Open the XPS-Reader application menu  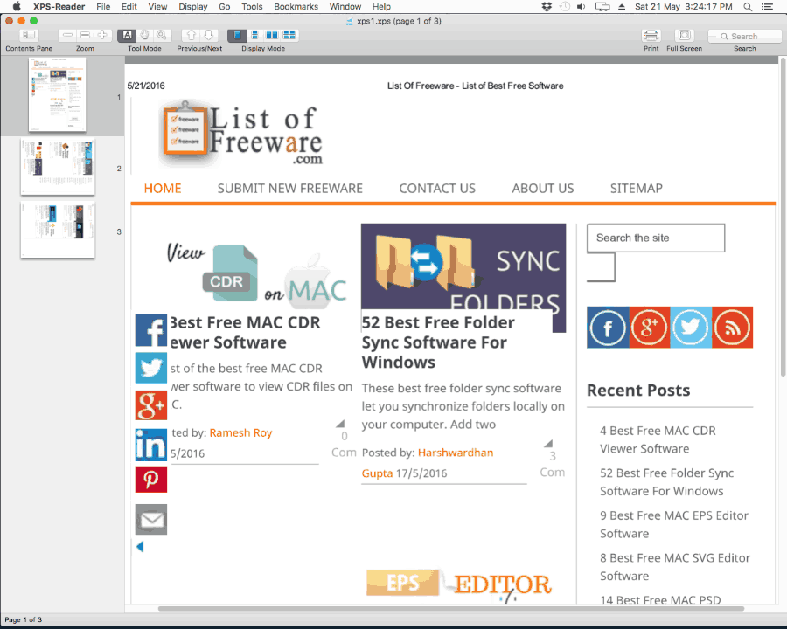coord(59,6)
